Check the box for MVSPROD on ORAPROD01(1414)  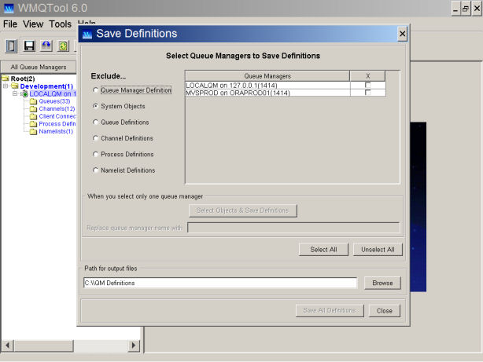click(367, 93)
